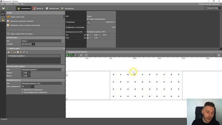Toggle the Создать выводы данных checkbox
This screenshot has width=222, height=125.
pos(88,19)
